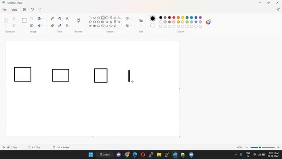Pick the Rounded rectangle shape
Viewport: 282px width, 159px height.
pos(107,18)
